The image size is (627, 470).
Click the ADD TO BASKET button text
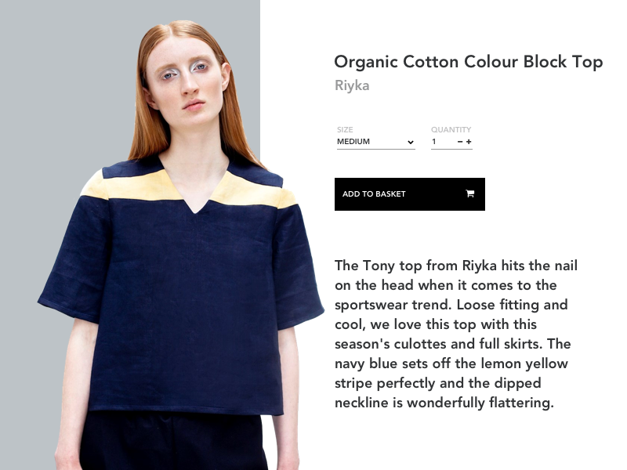(374, 193)
